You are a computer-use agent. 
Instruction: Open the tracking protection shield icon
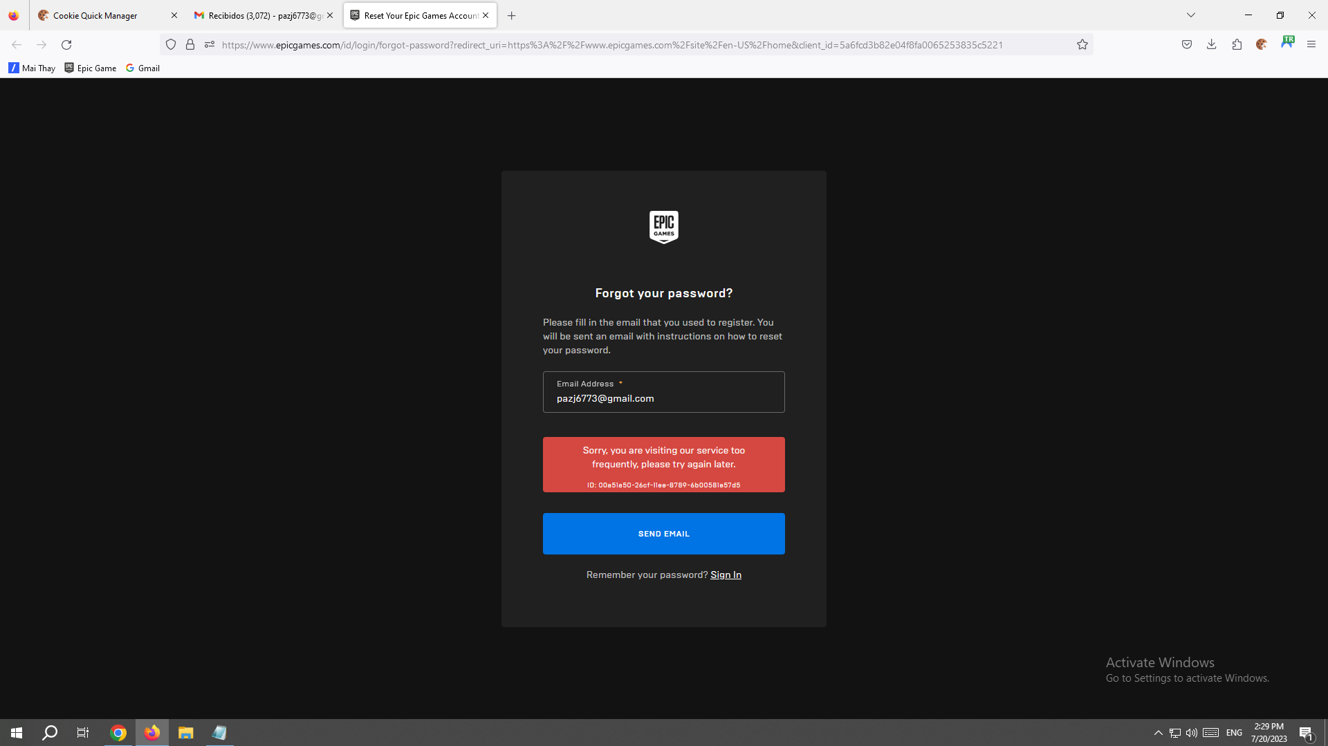(171, 45)
